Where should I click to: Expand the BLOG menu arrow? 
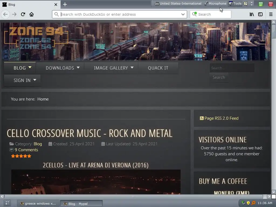[x=30, y=67]
